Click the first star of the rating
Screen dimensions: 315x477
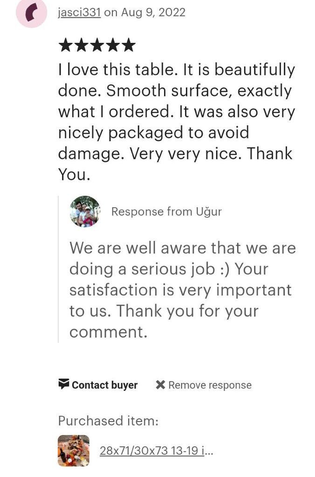click(65, 45)
